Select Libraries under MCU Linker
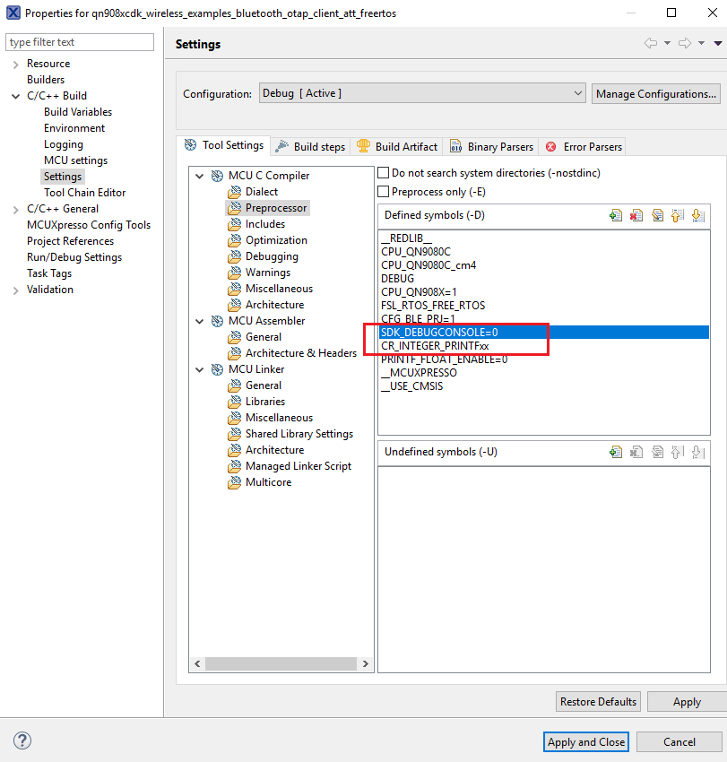Image resolution: width=727 pixels, height=762 pixels. point(264,402)
